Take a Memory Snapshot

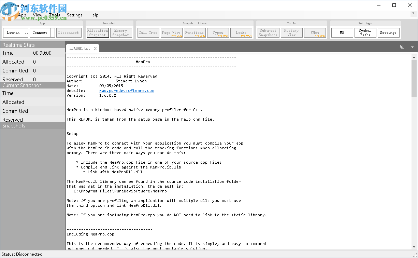tap(121, 32)
